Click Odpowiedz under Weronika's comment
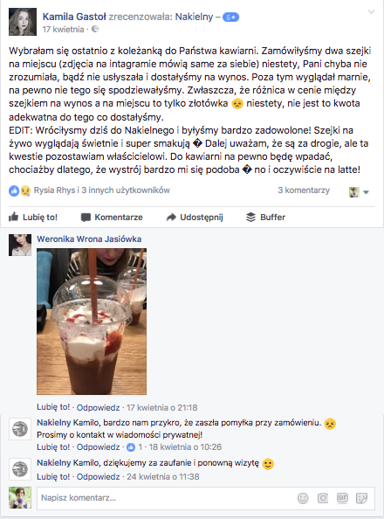This screenshot has height=519, width=384. 99,407
